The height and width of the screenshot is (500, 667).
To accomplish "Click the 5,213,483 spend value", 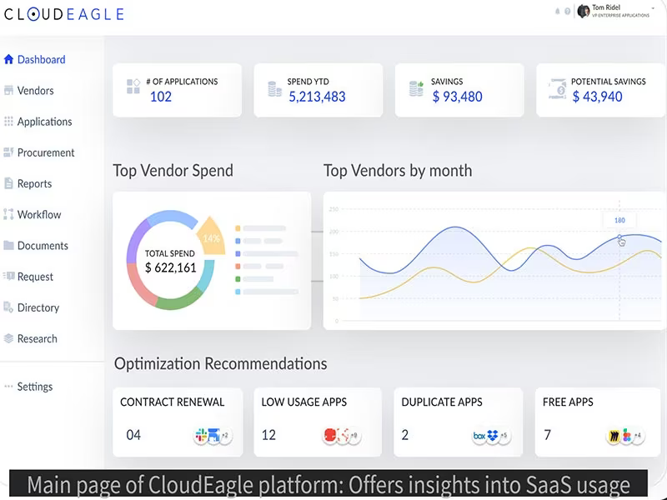I will [x=317, y=97].
